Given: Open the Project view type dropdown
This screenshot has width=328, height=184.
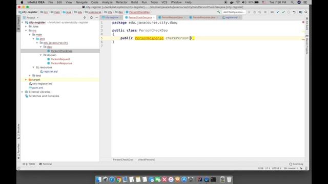Looking at the screenshot, I should point(31,18).
